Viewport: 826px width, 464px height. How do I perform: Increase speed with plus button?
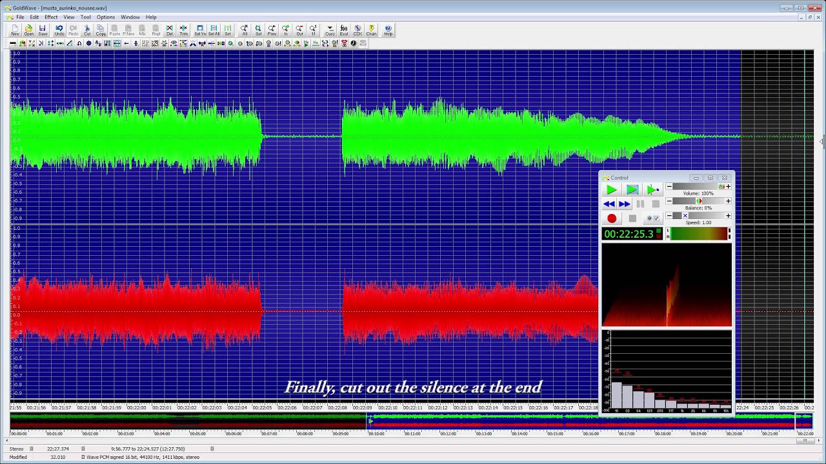tap(729, 216)
